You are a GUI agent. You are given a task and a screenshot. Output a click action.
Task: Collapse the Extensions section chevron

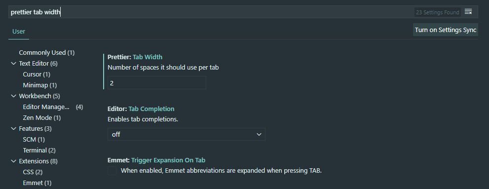pos(13,161)
